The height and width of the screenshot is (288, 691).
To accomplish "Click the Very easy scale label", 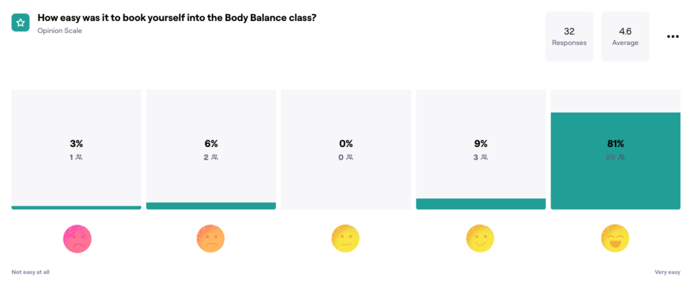I will (x=667, y=272).
